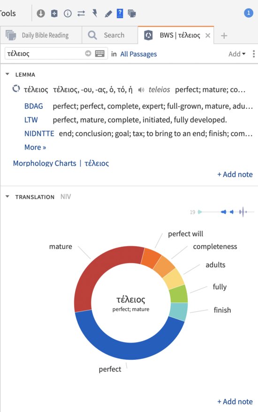
Task: Click the stacked layouts toolbar icon
Action: coord(132,13)
